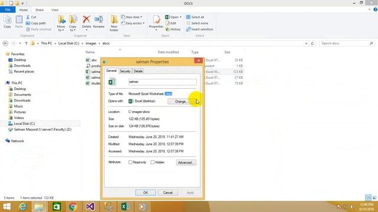This screenshot has height=212, width=378.
Task: Select Documents under This PC
Action: pyautogui.click(x=19, y=95)
